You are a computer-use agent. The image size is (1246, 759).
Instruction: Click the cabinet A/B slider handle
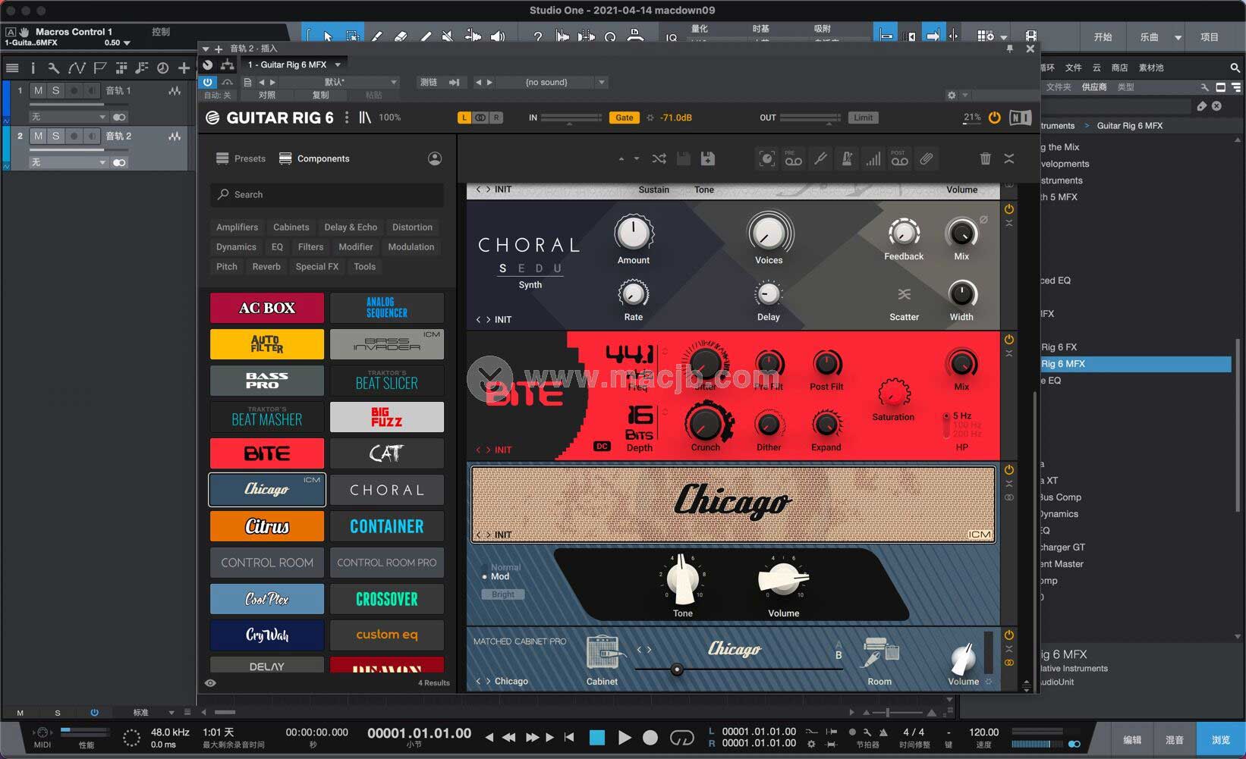[677, 670]
